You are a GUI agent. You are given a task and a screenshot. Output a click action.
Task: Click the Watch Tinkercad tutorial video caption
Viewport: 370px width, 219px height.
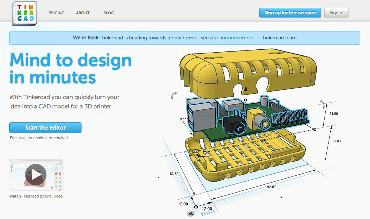(x=36, y=196)
